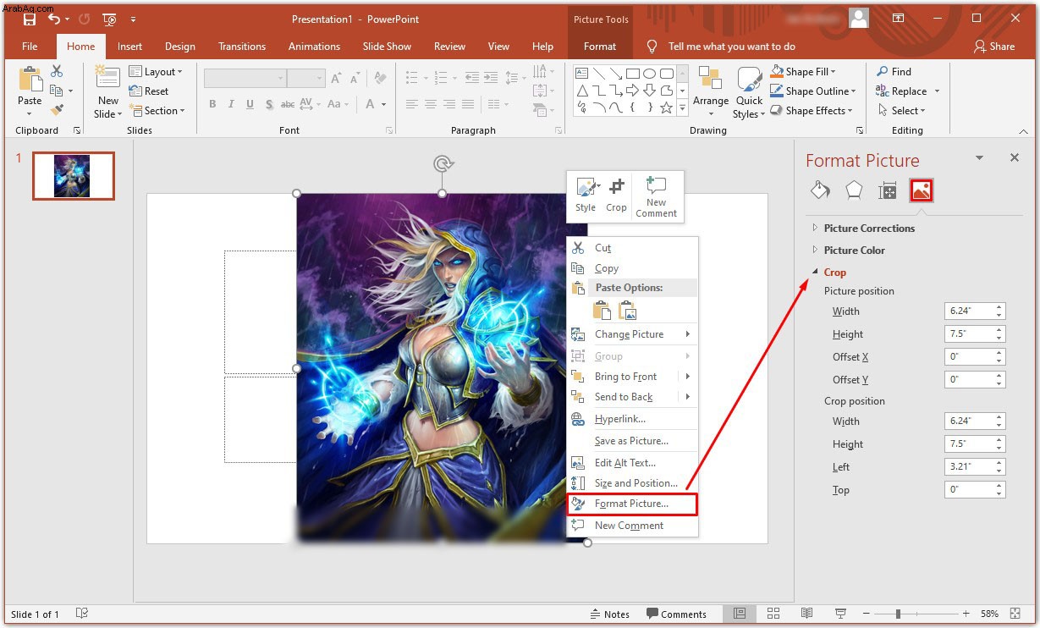Click the Cut scissors icon in Clipboard group
1040x628 pixels.
tap(57, 72)
